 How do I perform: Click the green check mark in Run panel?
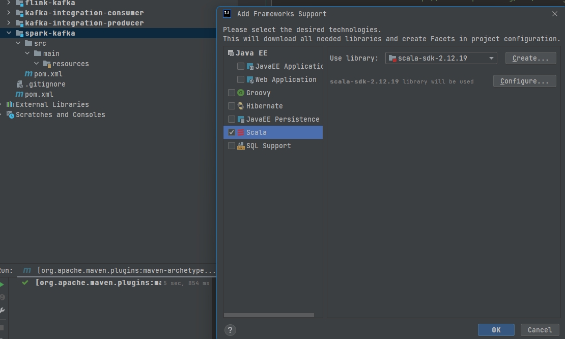click(x=25, y=283)
